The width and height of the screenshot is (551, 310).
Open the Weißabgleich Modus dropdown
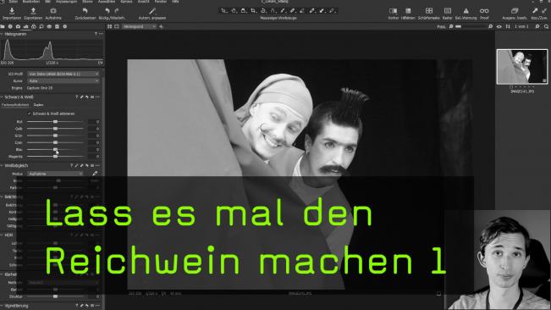coord(55,174)
